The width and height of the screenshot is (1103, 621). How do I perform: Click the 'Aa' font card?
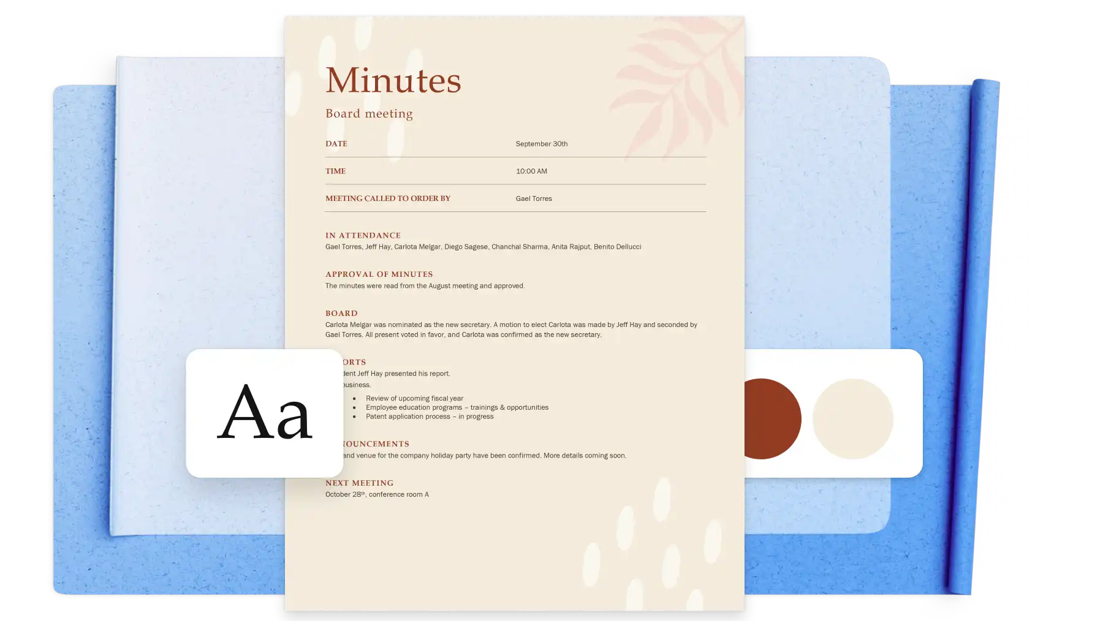coord(265,413)
